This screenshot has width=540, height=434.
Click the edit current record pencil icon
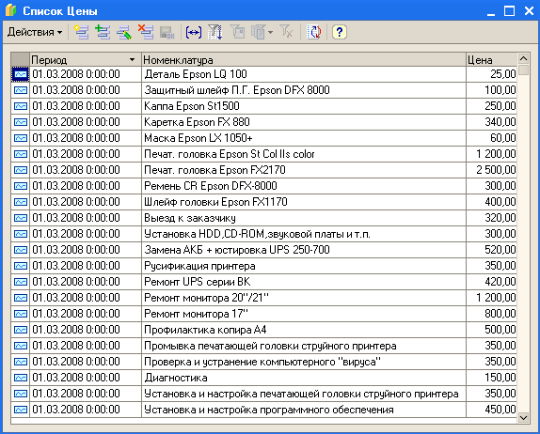(124, 32)
